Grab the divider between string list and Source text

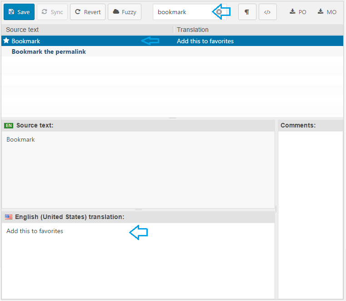(x=172, y=118)
